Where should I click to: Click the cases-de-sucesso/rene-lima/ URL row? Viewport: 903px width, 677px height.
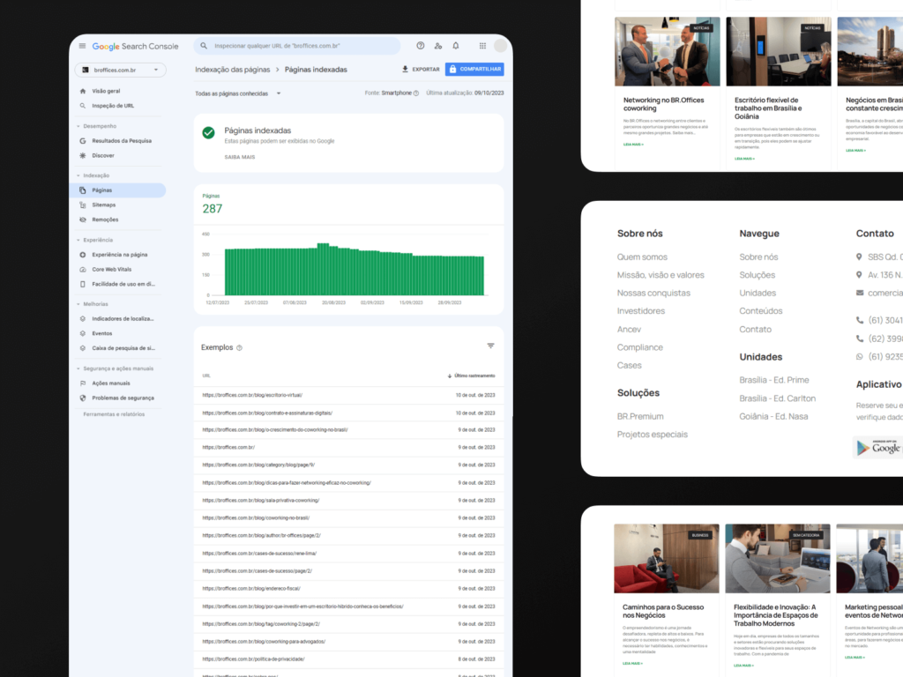point(348,554)
